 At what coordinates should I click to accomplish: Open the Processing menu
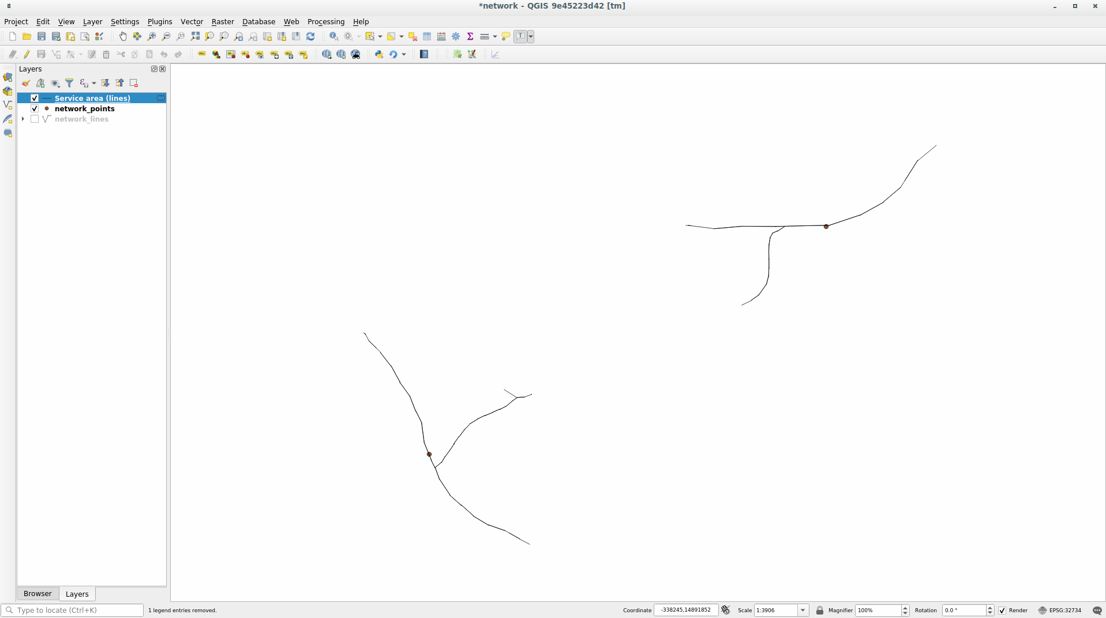click(325, 22)
